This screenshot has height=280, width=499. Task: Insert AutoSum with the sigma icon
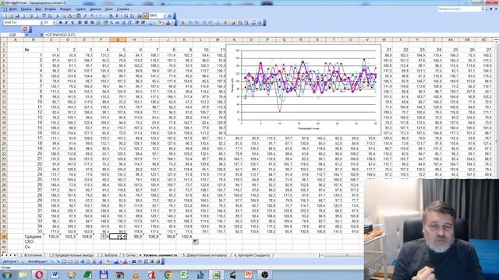pos(117,16)
